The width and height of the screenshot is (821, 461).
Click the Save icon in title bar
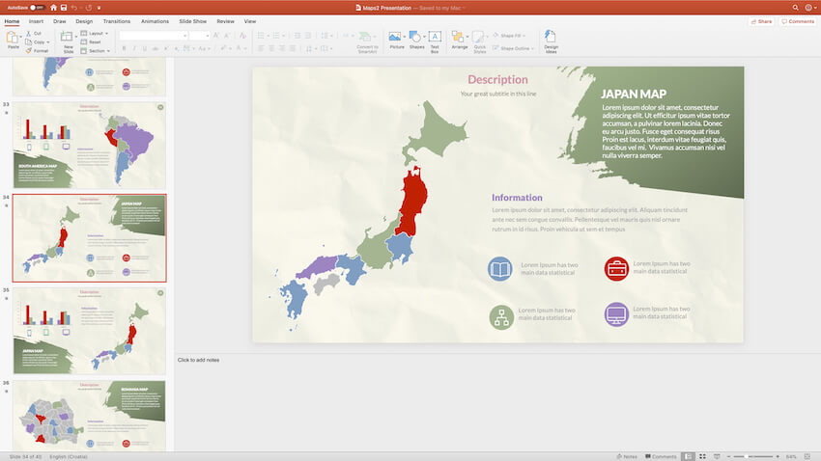pyautogui.click(x=64, y=8)
